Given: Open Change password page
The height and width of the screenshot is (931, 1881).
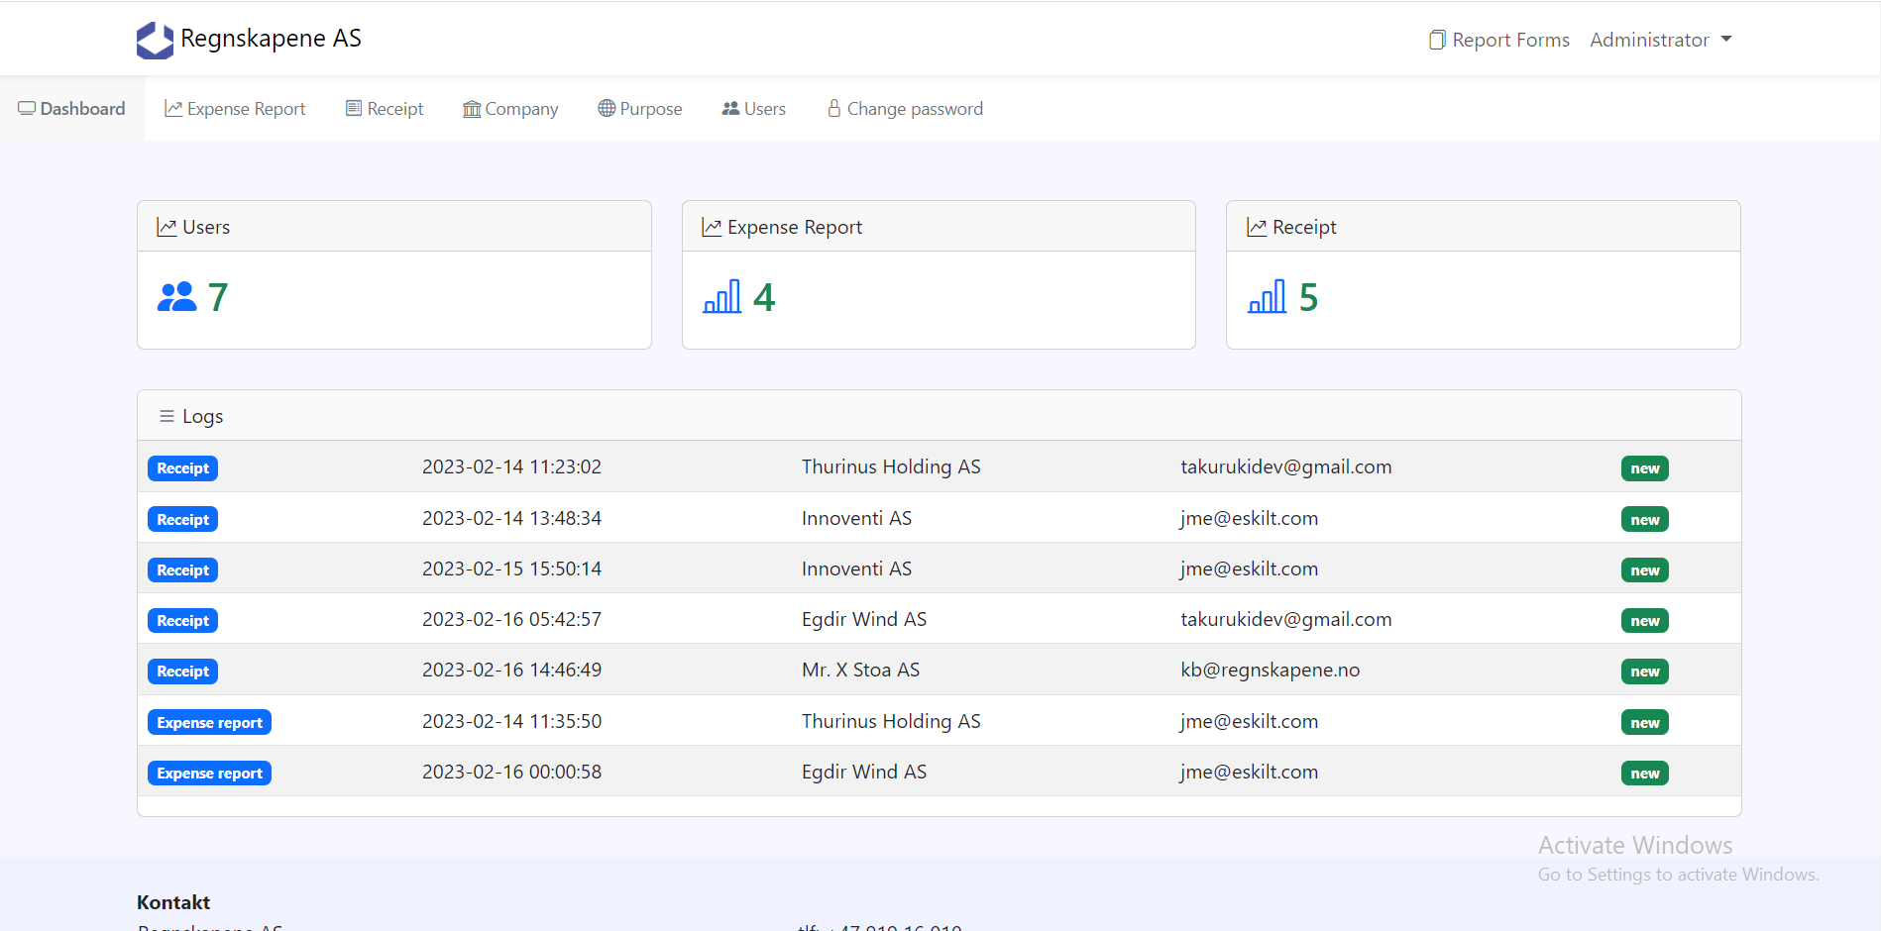Looking at the screenshot, I should 905,109.
